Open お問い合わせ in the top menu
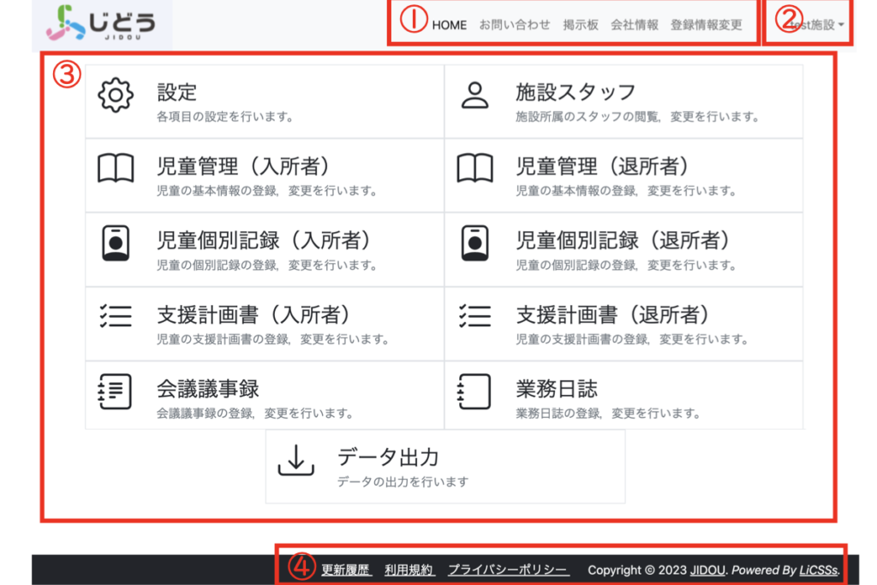The image size is (877, 585). 515,25
